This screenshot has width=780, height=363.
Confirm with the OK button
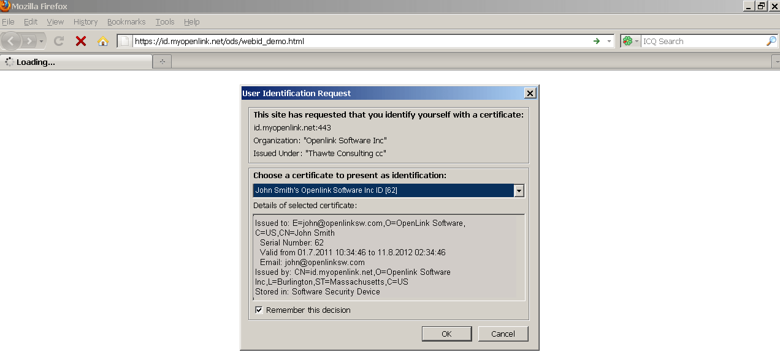tap(446, 334)
